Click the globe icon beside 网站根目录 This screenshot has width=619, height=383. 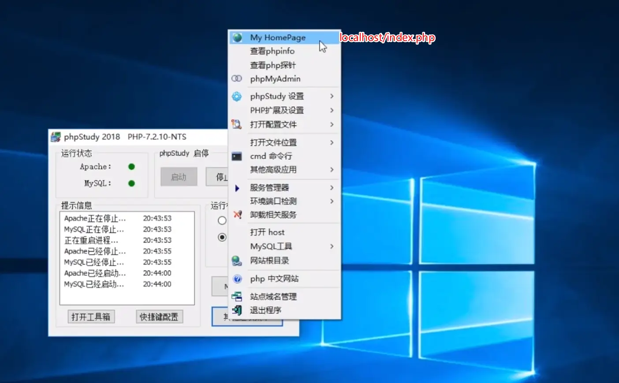[x=237, y=261]
